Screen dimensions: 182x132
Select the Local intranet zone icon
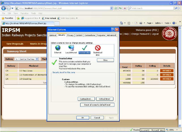71,48
